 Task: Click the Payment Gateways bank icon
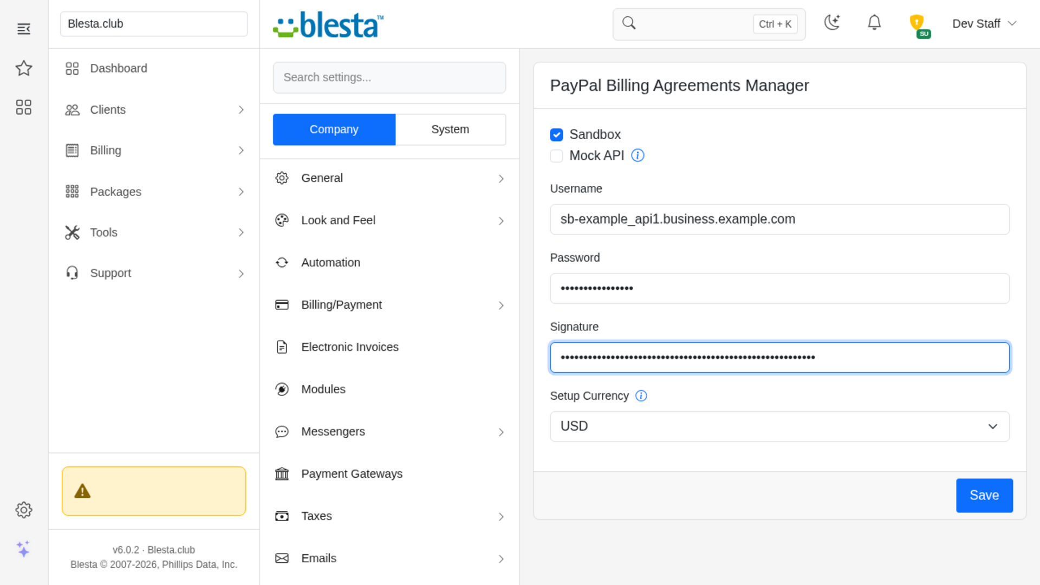click(282, 474)
